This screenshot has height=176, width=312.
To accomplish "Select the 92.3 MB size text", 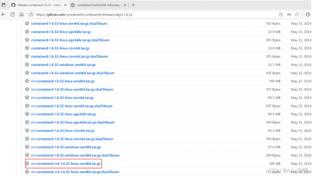I will coord(274,131).
